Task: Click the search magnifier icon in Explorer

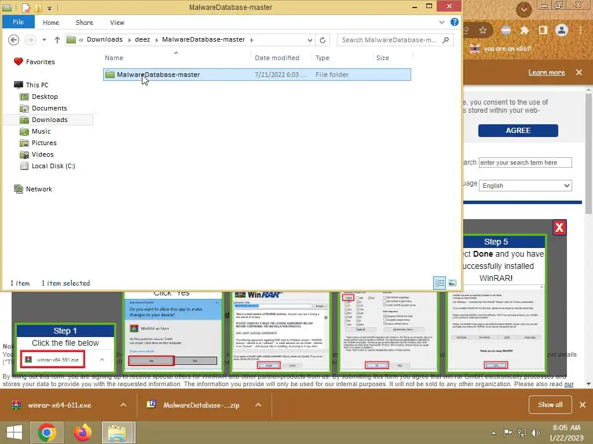Action: coord(446,40)
